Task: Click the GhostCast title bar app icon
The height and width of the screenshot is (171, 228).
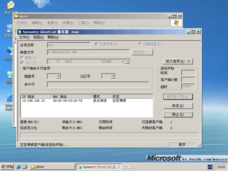Action: click(x=20, y=32)
